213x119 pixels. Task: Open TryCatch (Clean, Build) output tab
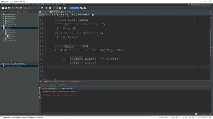[x=49, y=88]
